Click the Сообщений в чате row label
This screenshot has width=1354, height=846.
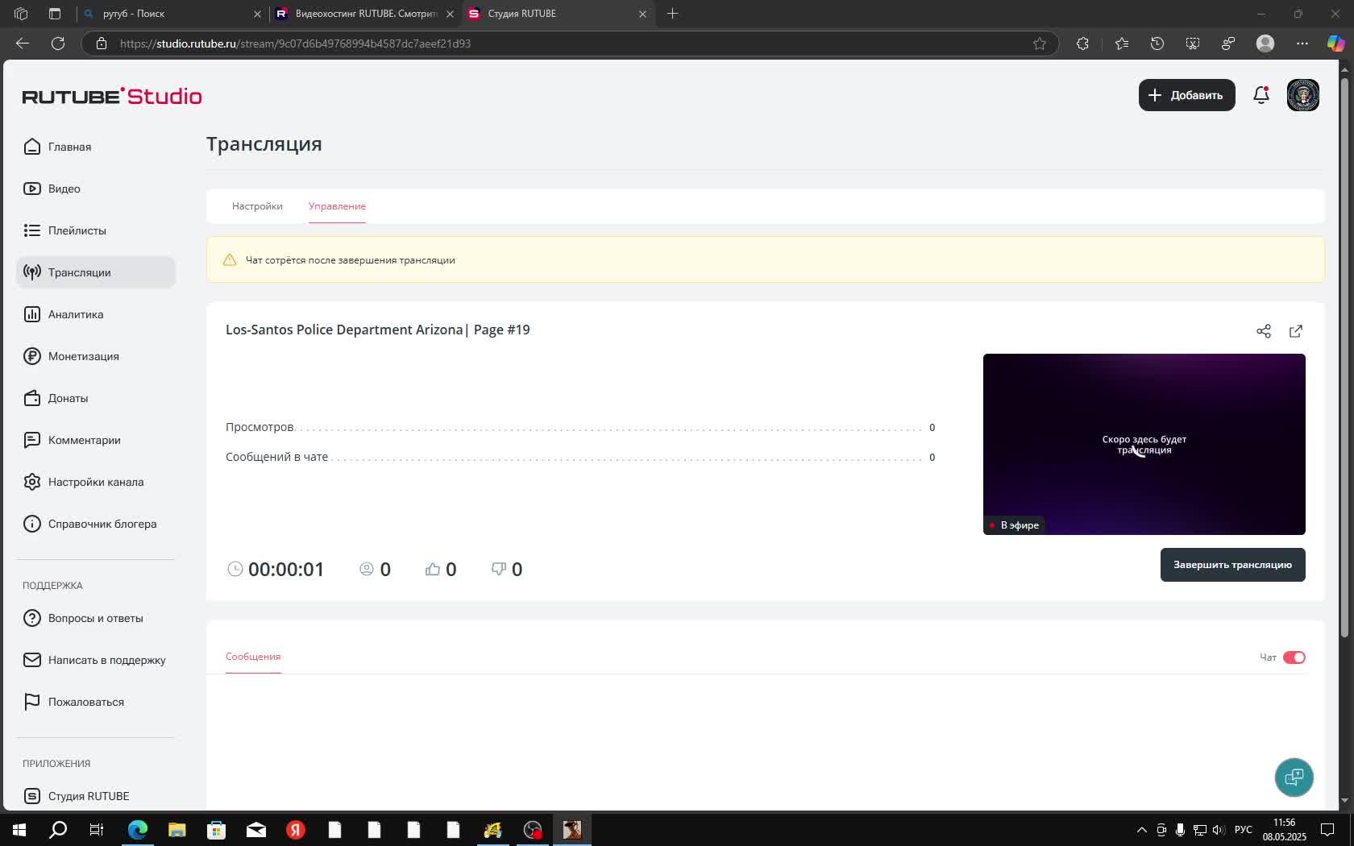point(276,457)
